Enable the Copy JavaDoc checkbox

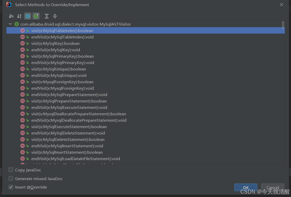pyautogui.click(x=11, y=170)
